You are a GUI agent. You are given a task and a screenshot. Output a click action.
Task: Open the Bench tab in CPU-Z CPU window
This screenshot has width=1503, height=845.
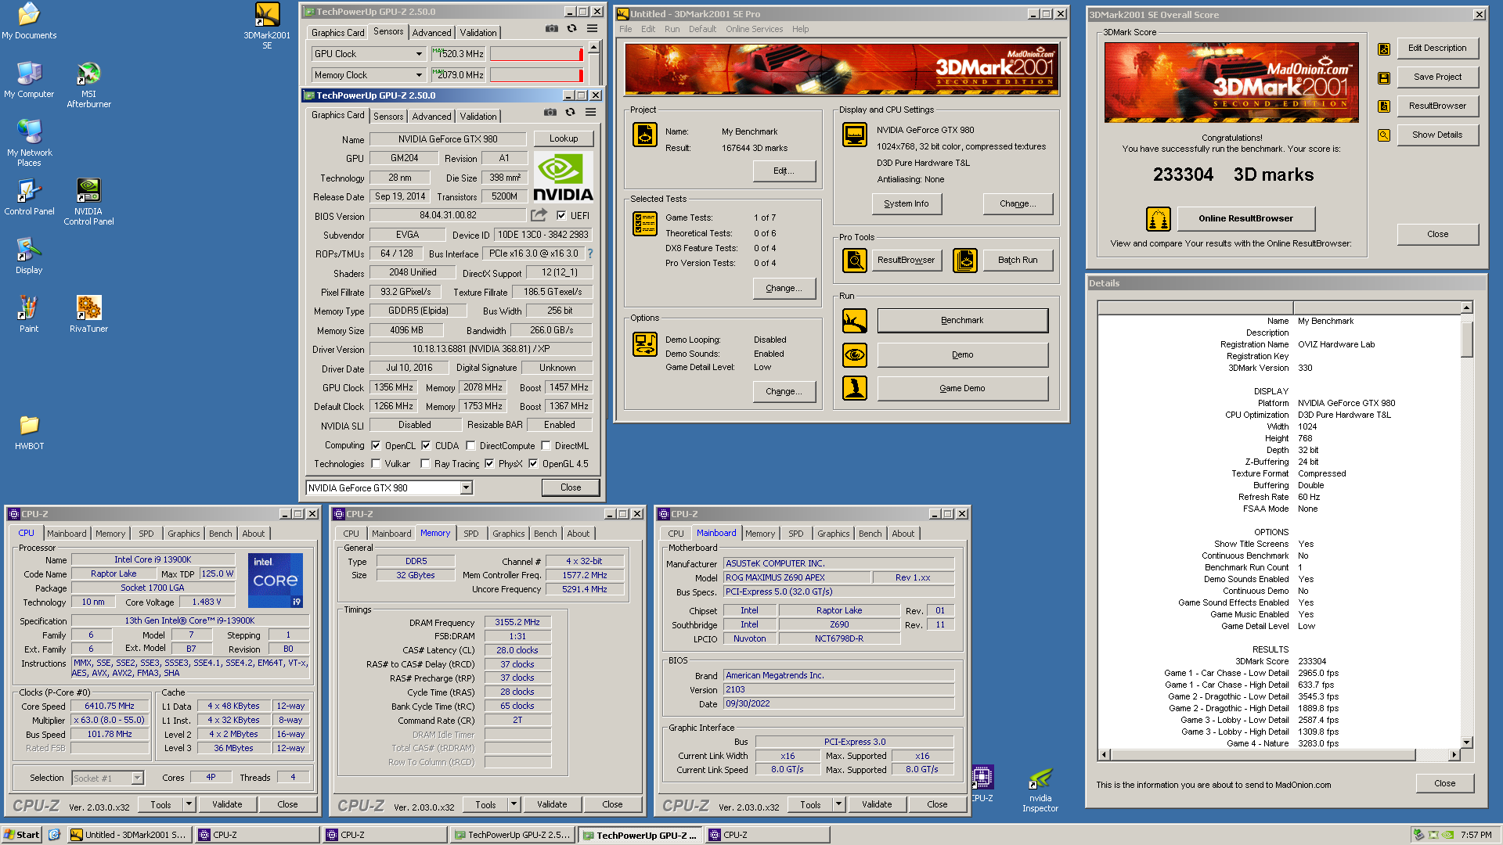point(220,534)
